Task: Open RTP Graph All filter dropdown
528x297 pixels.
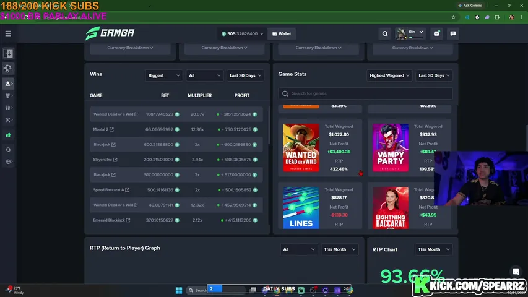Action: coord(299,249)
